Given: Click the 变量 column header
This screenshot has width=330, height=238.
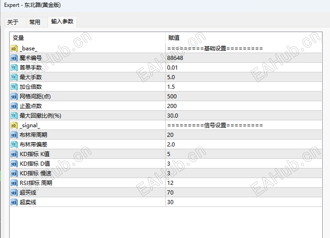Looking at the screenshot, I should (18, 38).
